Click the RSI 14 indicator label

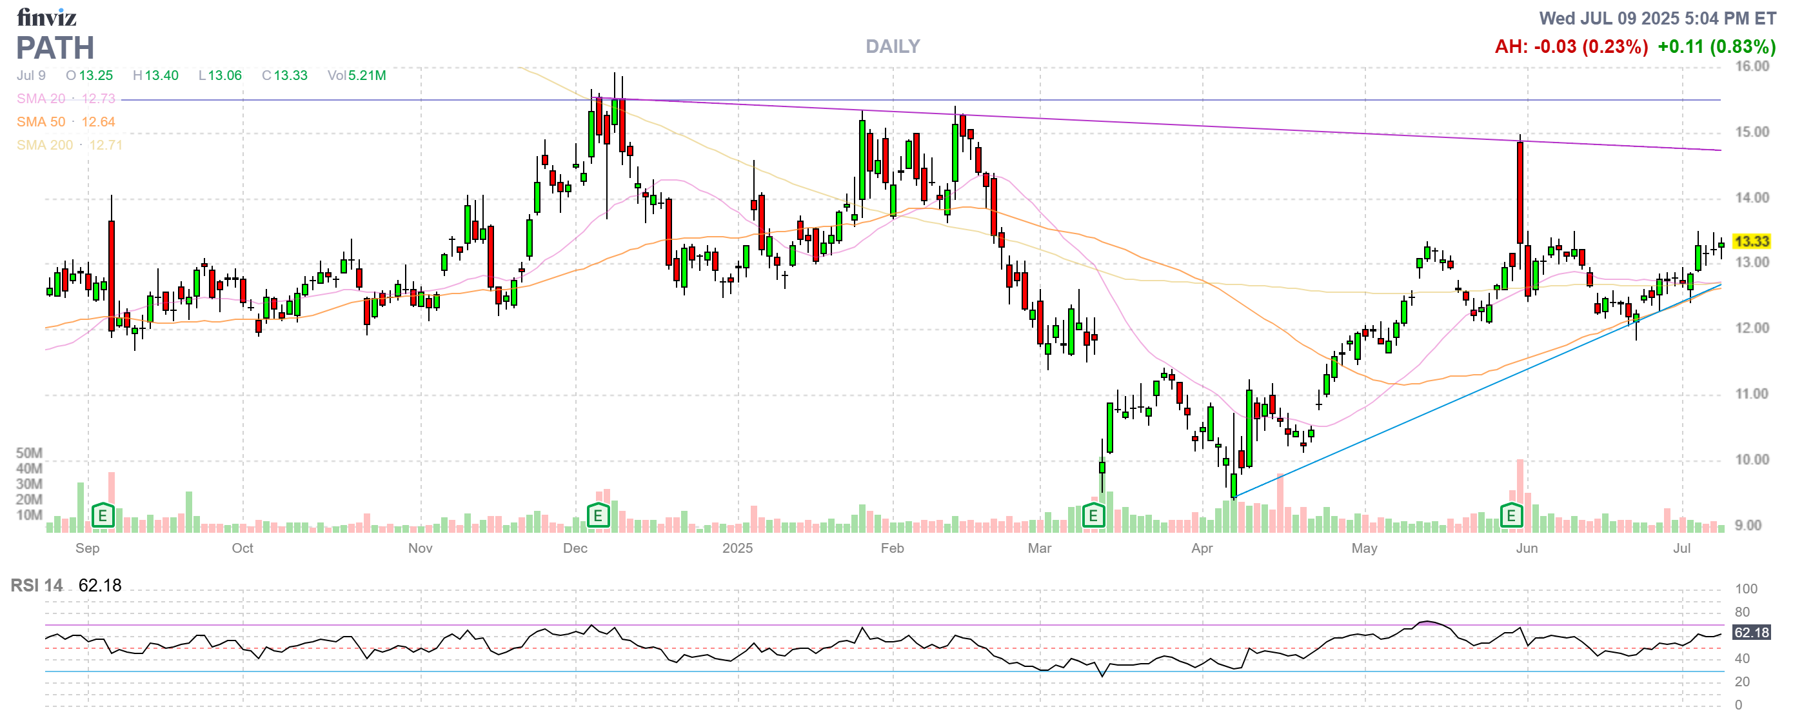tap(36, 585)
